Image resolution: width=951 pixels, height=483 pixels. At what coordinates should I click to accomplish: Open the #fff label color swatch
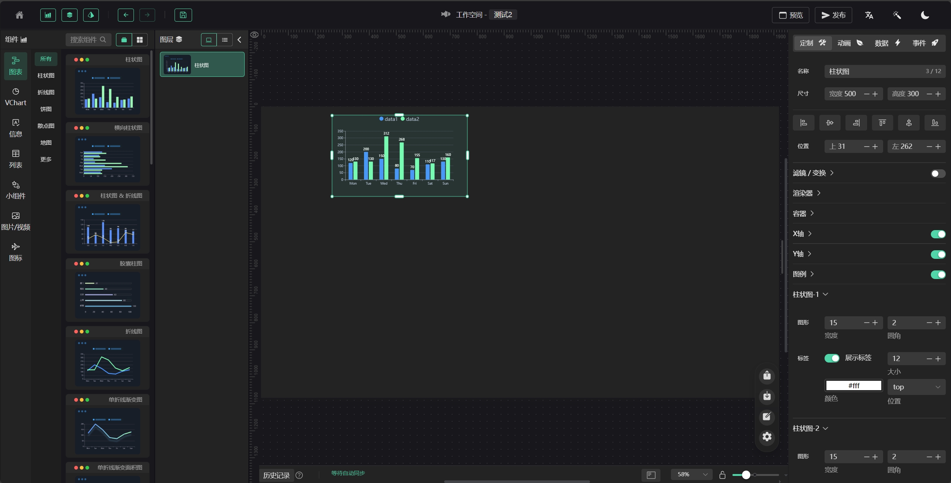[853, 386]
